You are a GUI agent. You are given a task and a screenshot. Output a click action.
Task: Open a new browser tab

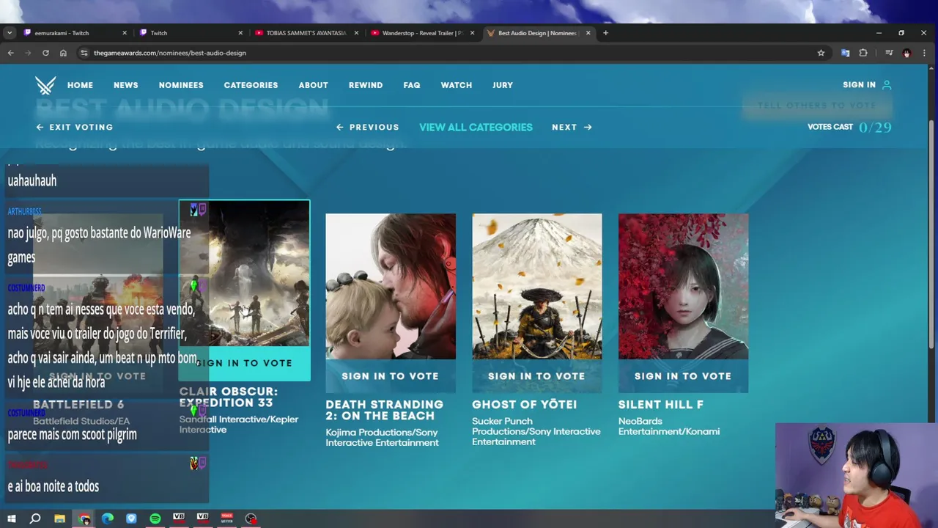[x=605, y=33]
